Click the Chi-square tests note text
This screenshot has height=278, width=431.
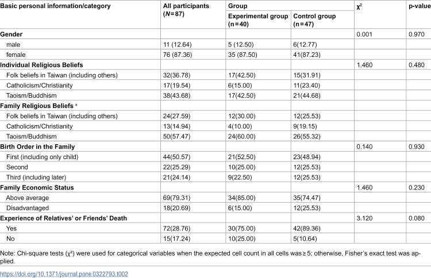[210, 257]
